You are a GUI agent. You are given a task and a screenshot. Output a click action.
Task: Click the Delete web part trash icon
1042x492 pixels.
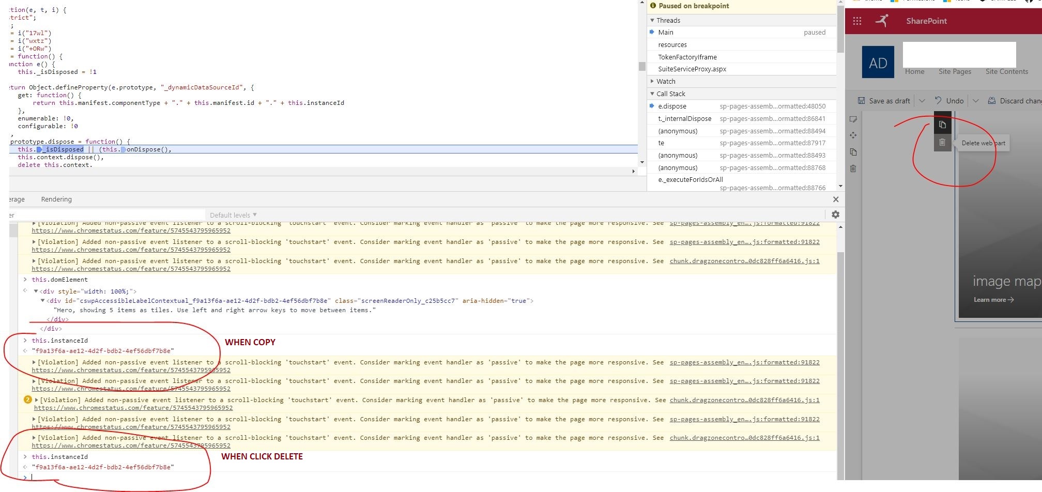[943, 142]
